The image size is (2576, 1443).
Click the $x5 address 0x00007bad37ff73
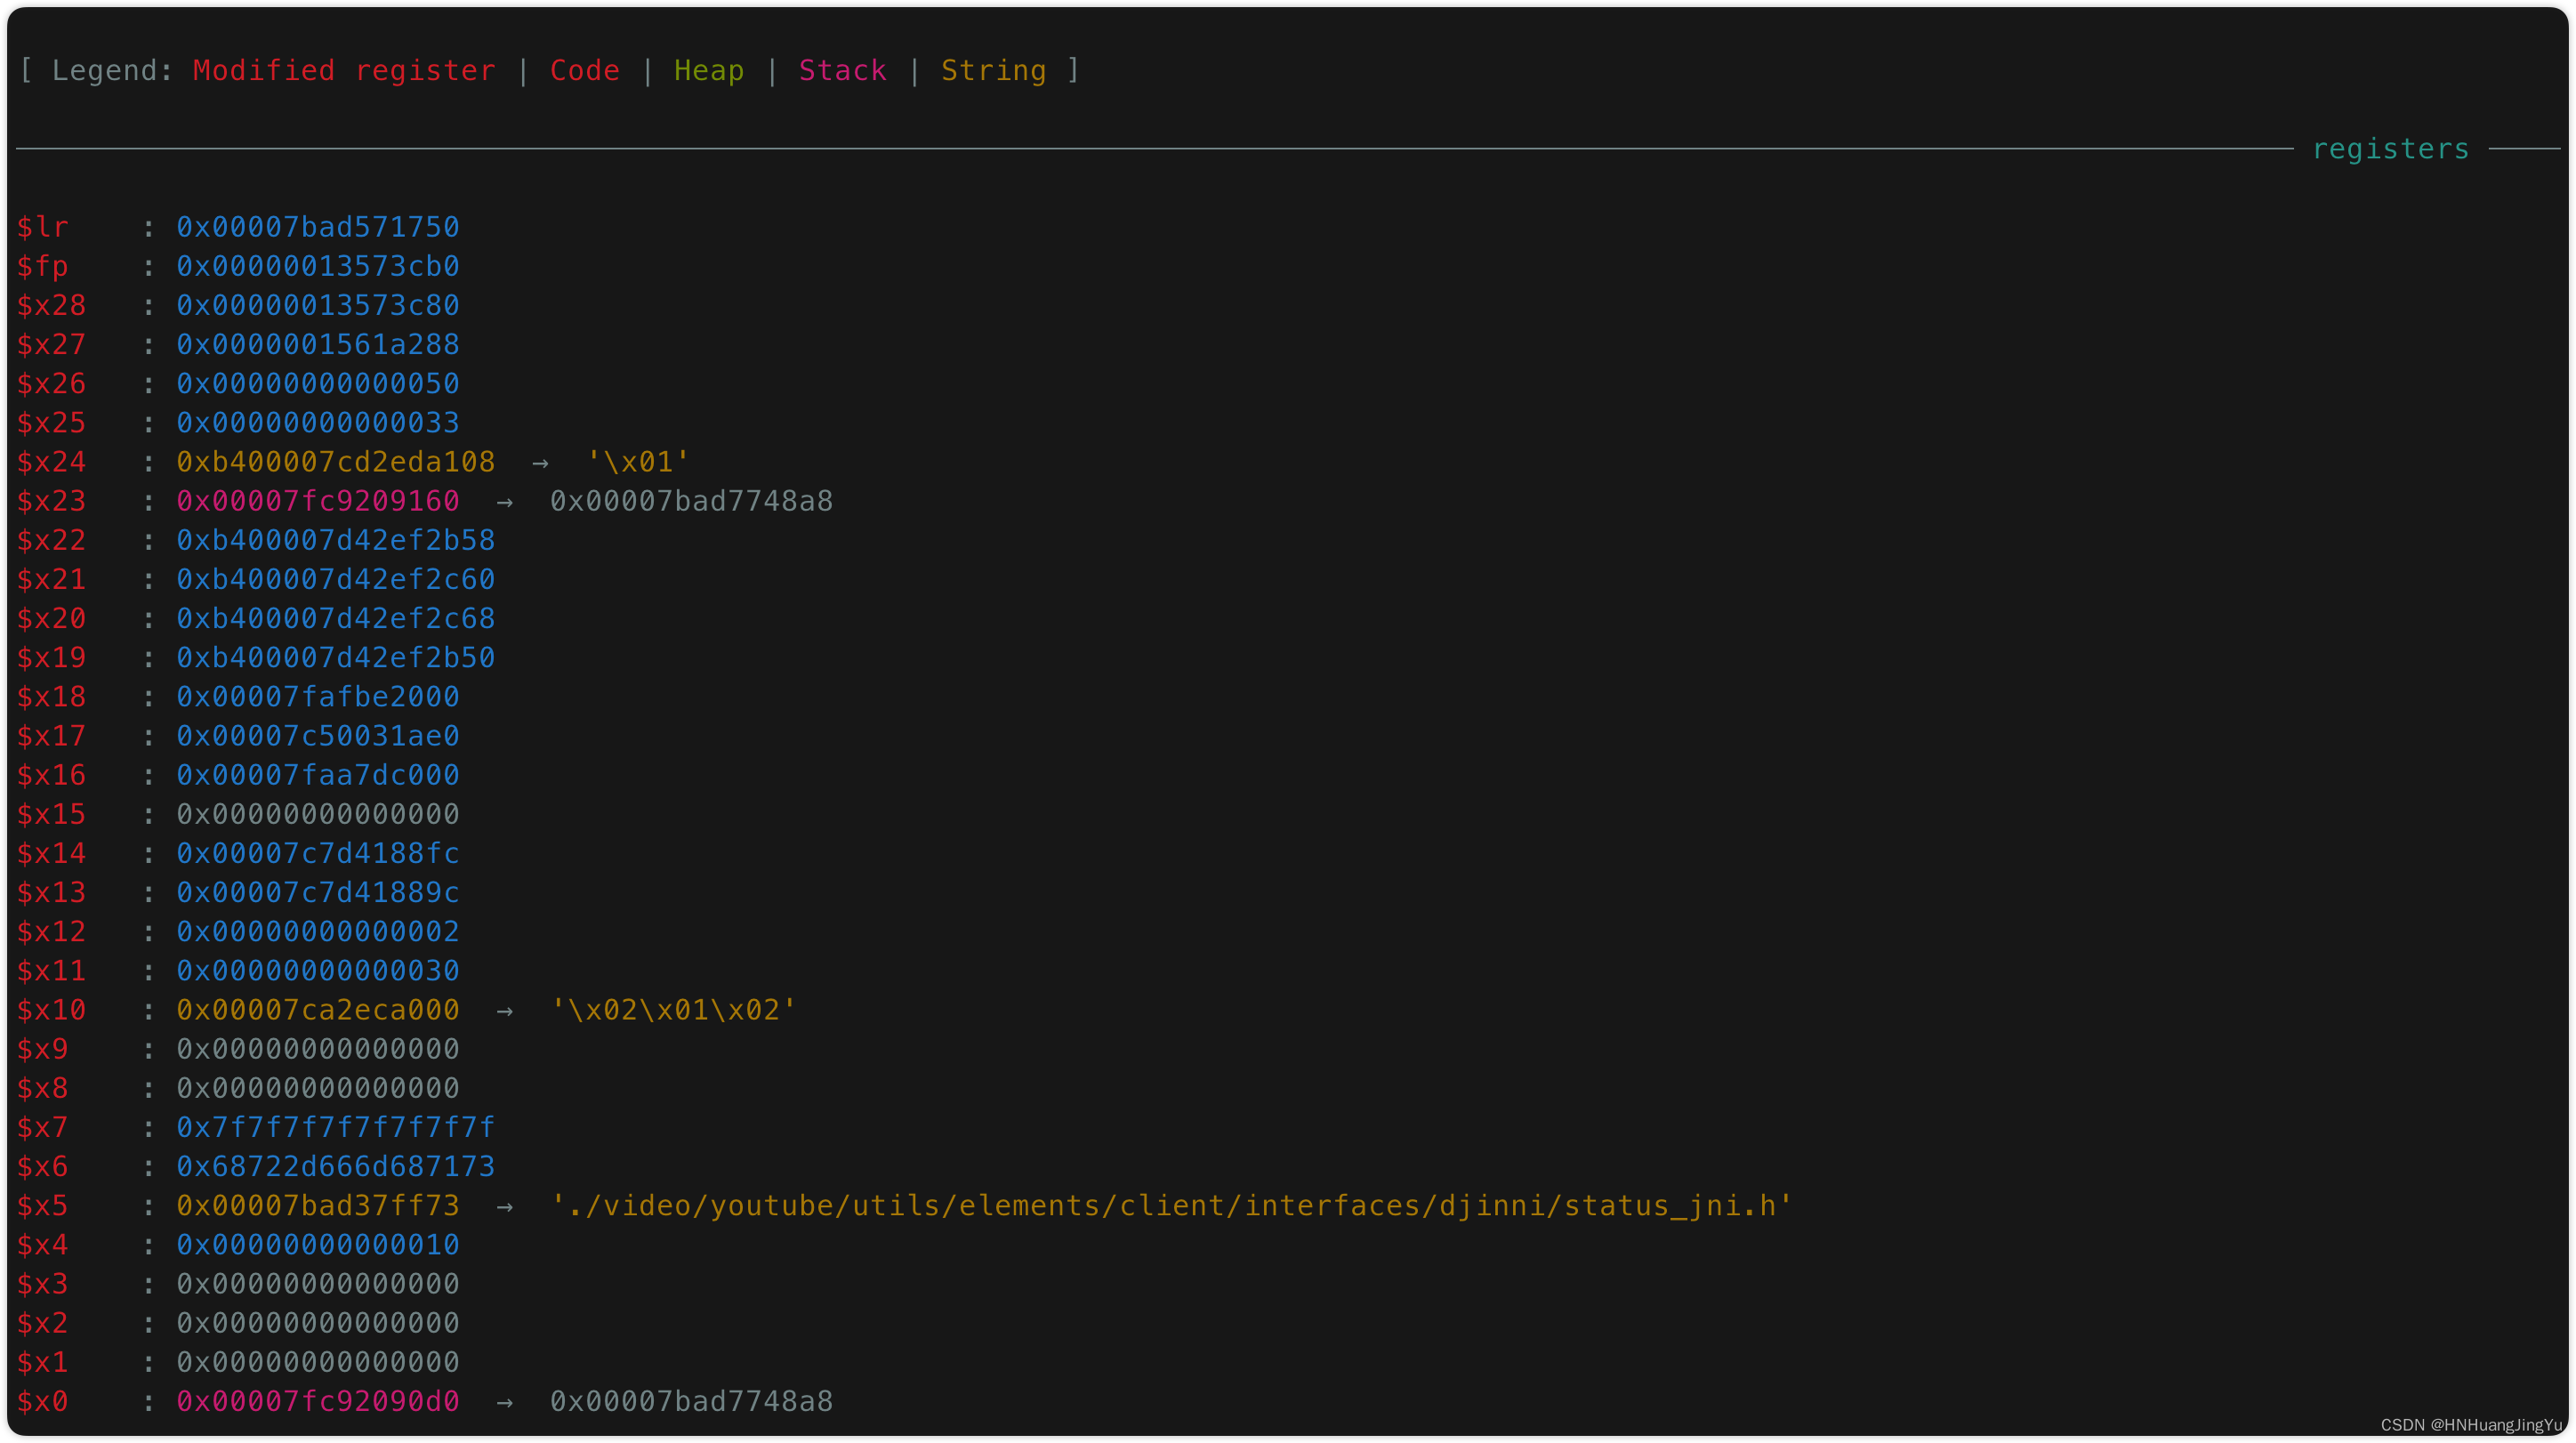tap(317, 1205)
